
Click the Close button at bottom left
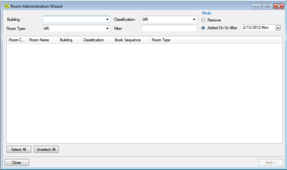click(x=17, y=163)
